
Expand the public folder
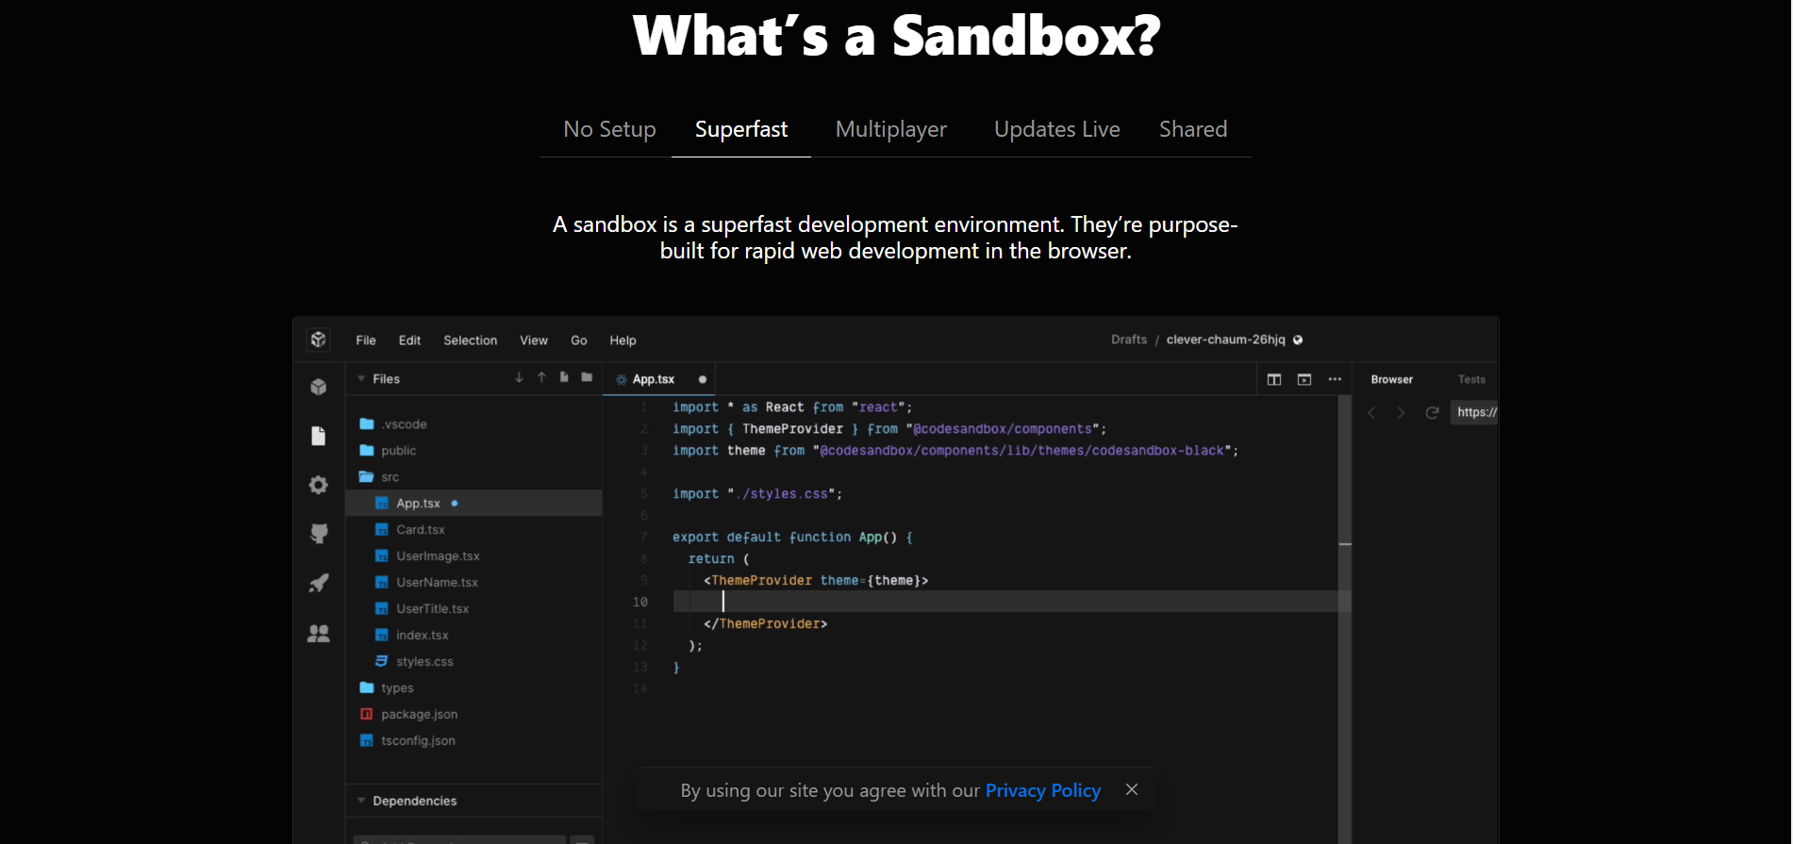tap(398, 451)
